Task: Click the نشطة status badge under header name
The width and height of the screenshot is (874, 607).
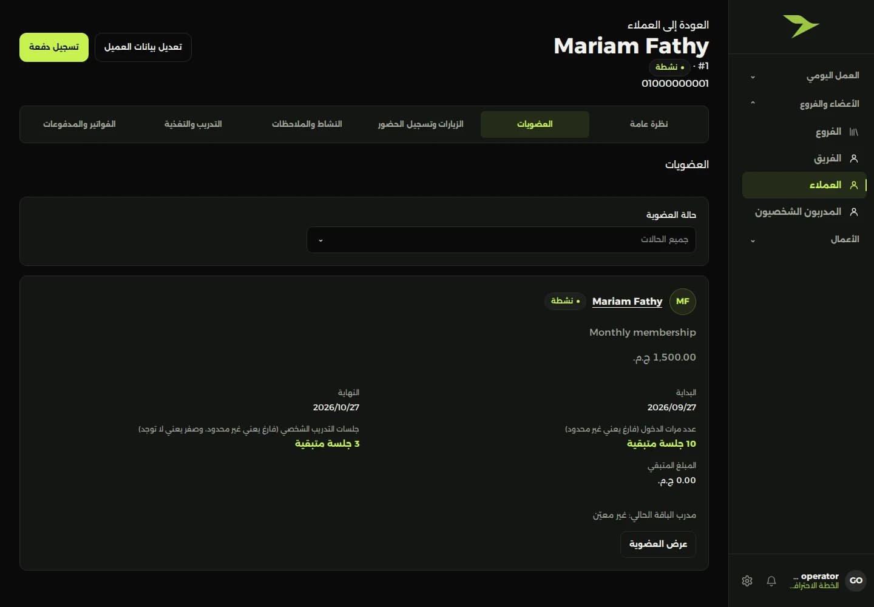Action: tap(669, 67)
